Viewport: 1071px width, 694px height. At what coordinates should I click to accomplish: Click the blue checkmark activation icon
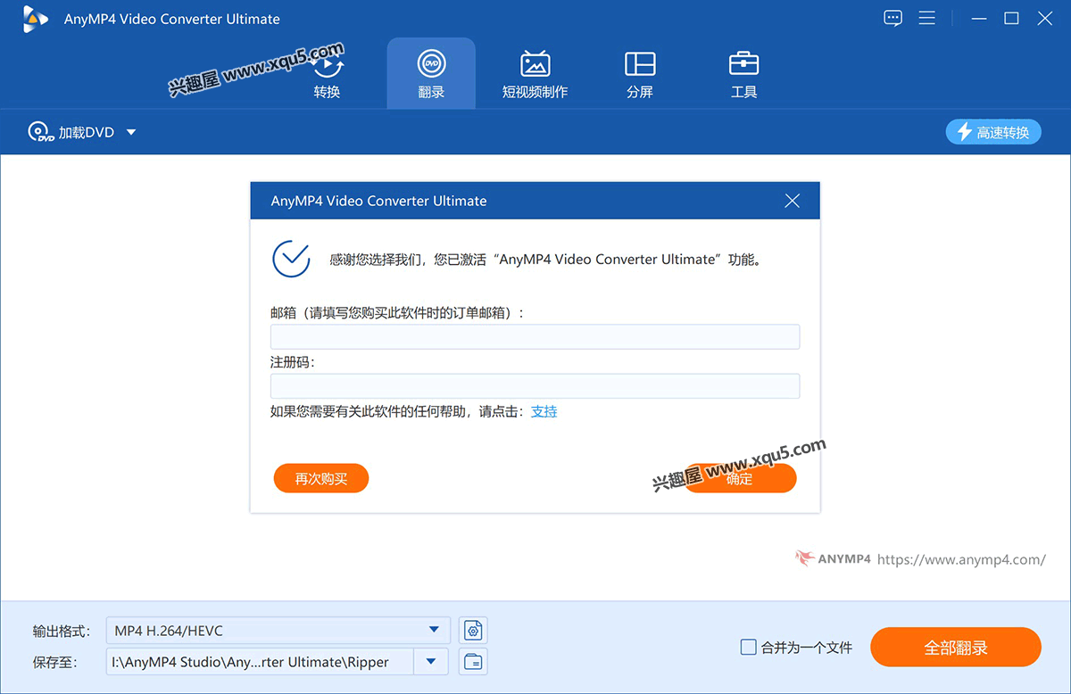291,259
